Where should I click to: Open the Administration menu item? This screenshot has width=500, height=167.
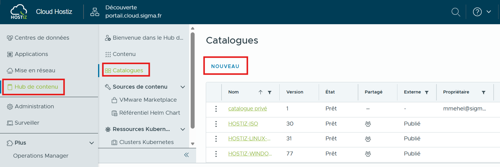pos(34,106)
